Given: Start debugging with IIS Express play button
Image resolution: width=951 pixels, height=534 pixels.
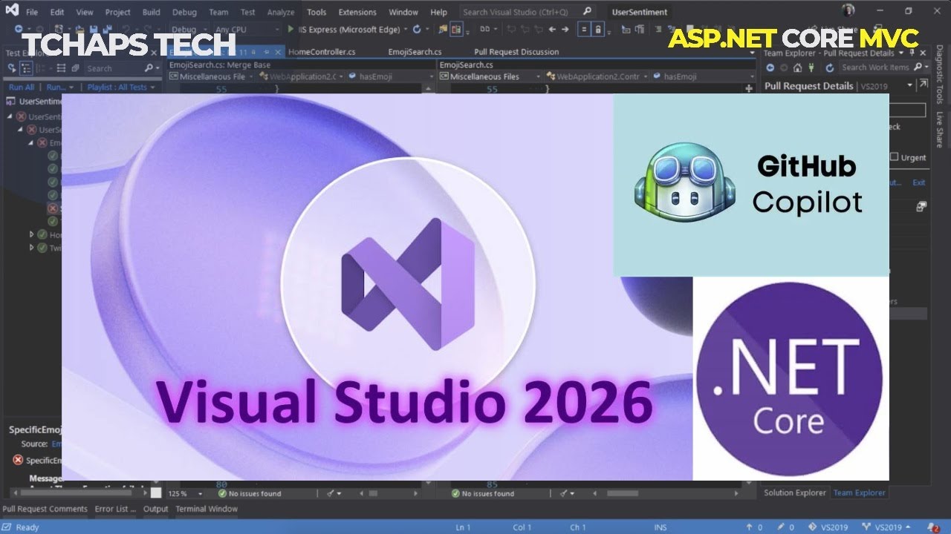Looking at the screenshot, I should tap(291, 30).
